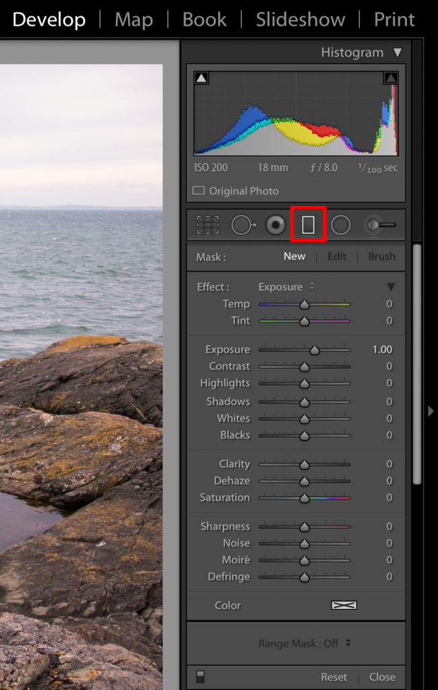Switch to the Map module
Image resolution: width=438 pixels, height=690 pixels.
coord(133,20)
